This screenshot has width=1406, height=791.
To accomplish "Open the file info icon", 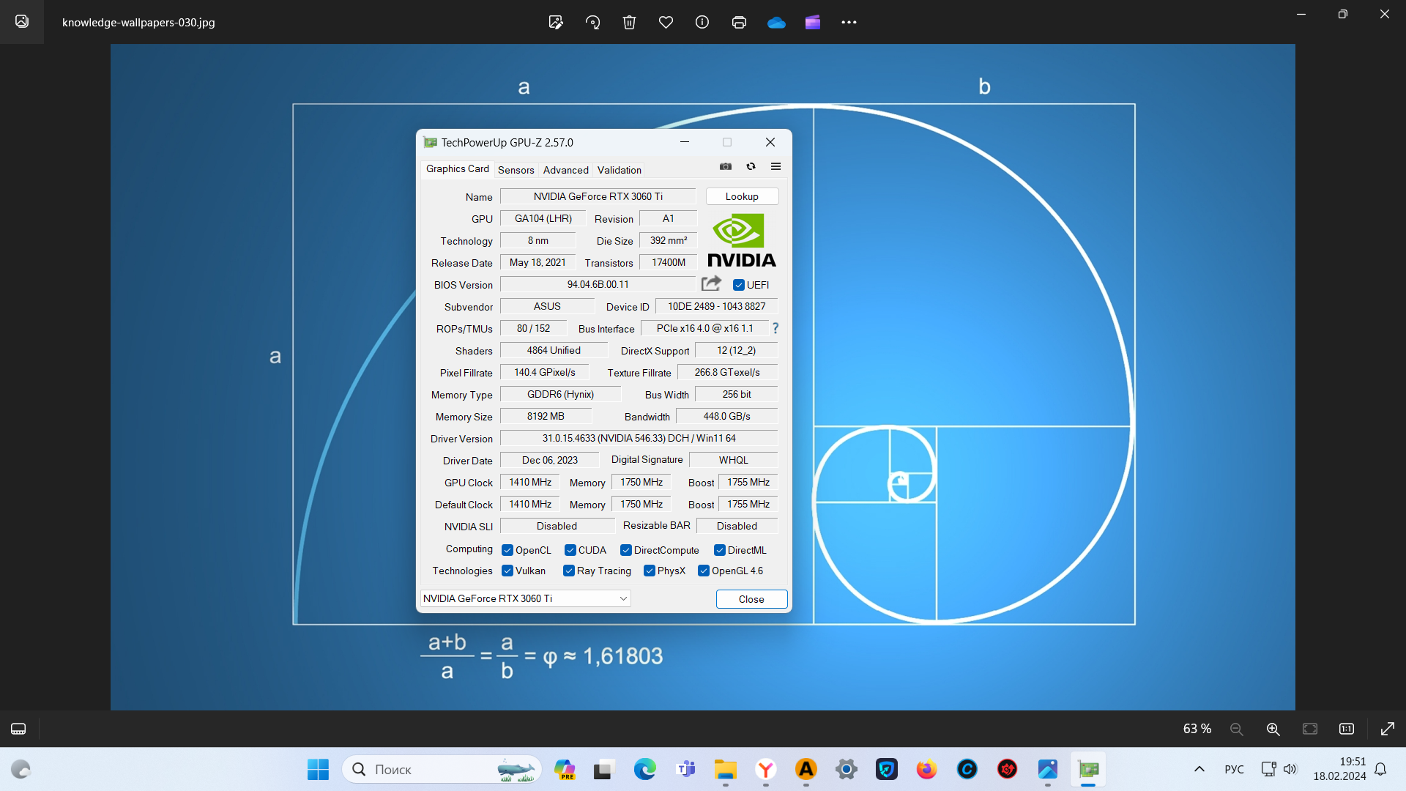I will tap(702, 22).
